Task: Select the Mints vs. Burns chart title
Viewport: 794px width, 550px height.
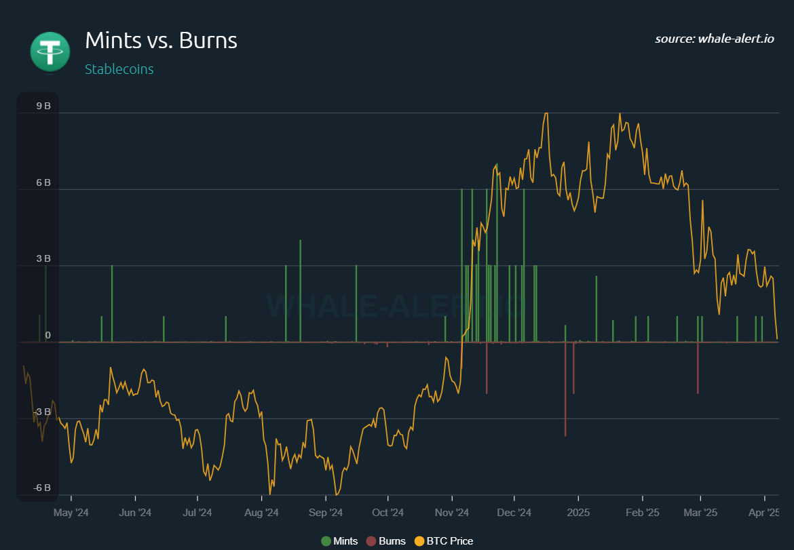Action: 161,41
